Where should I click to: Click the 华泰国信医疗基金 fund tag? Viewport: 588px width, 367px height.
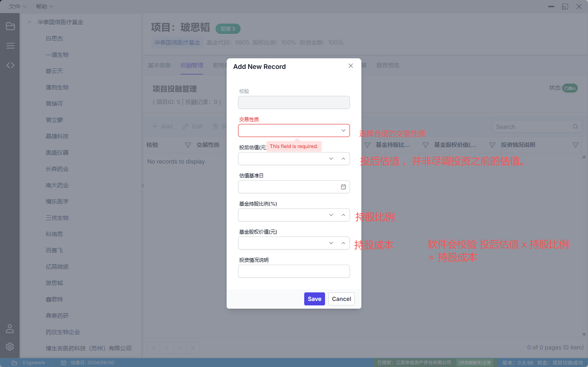tap(177, 42)
